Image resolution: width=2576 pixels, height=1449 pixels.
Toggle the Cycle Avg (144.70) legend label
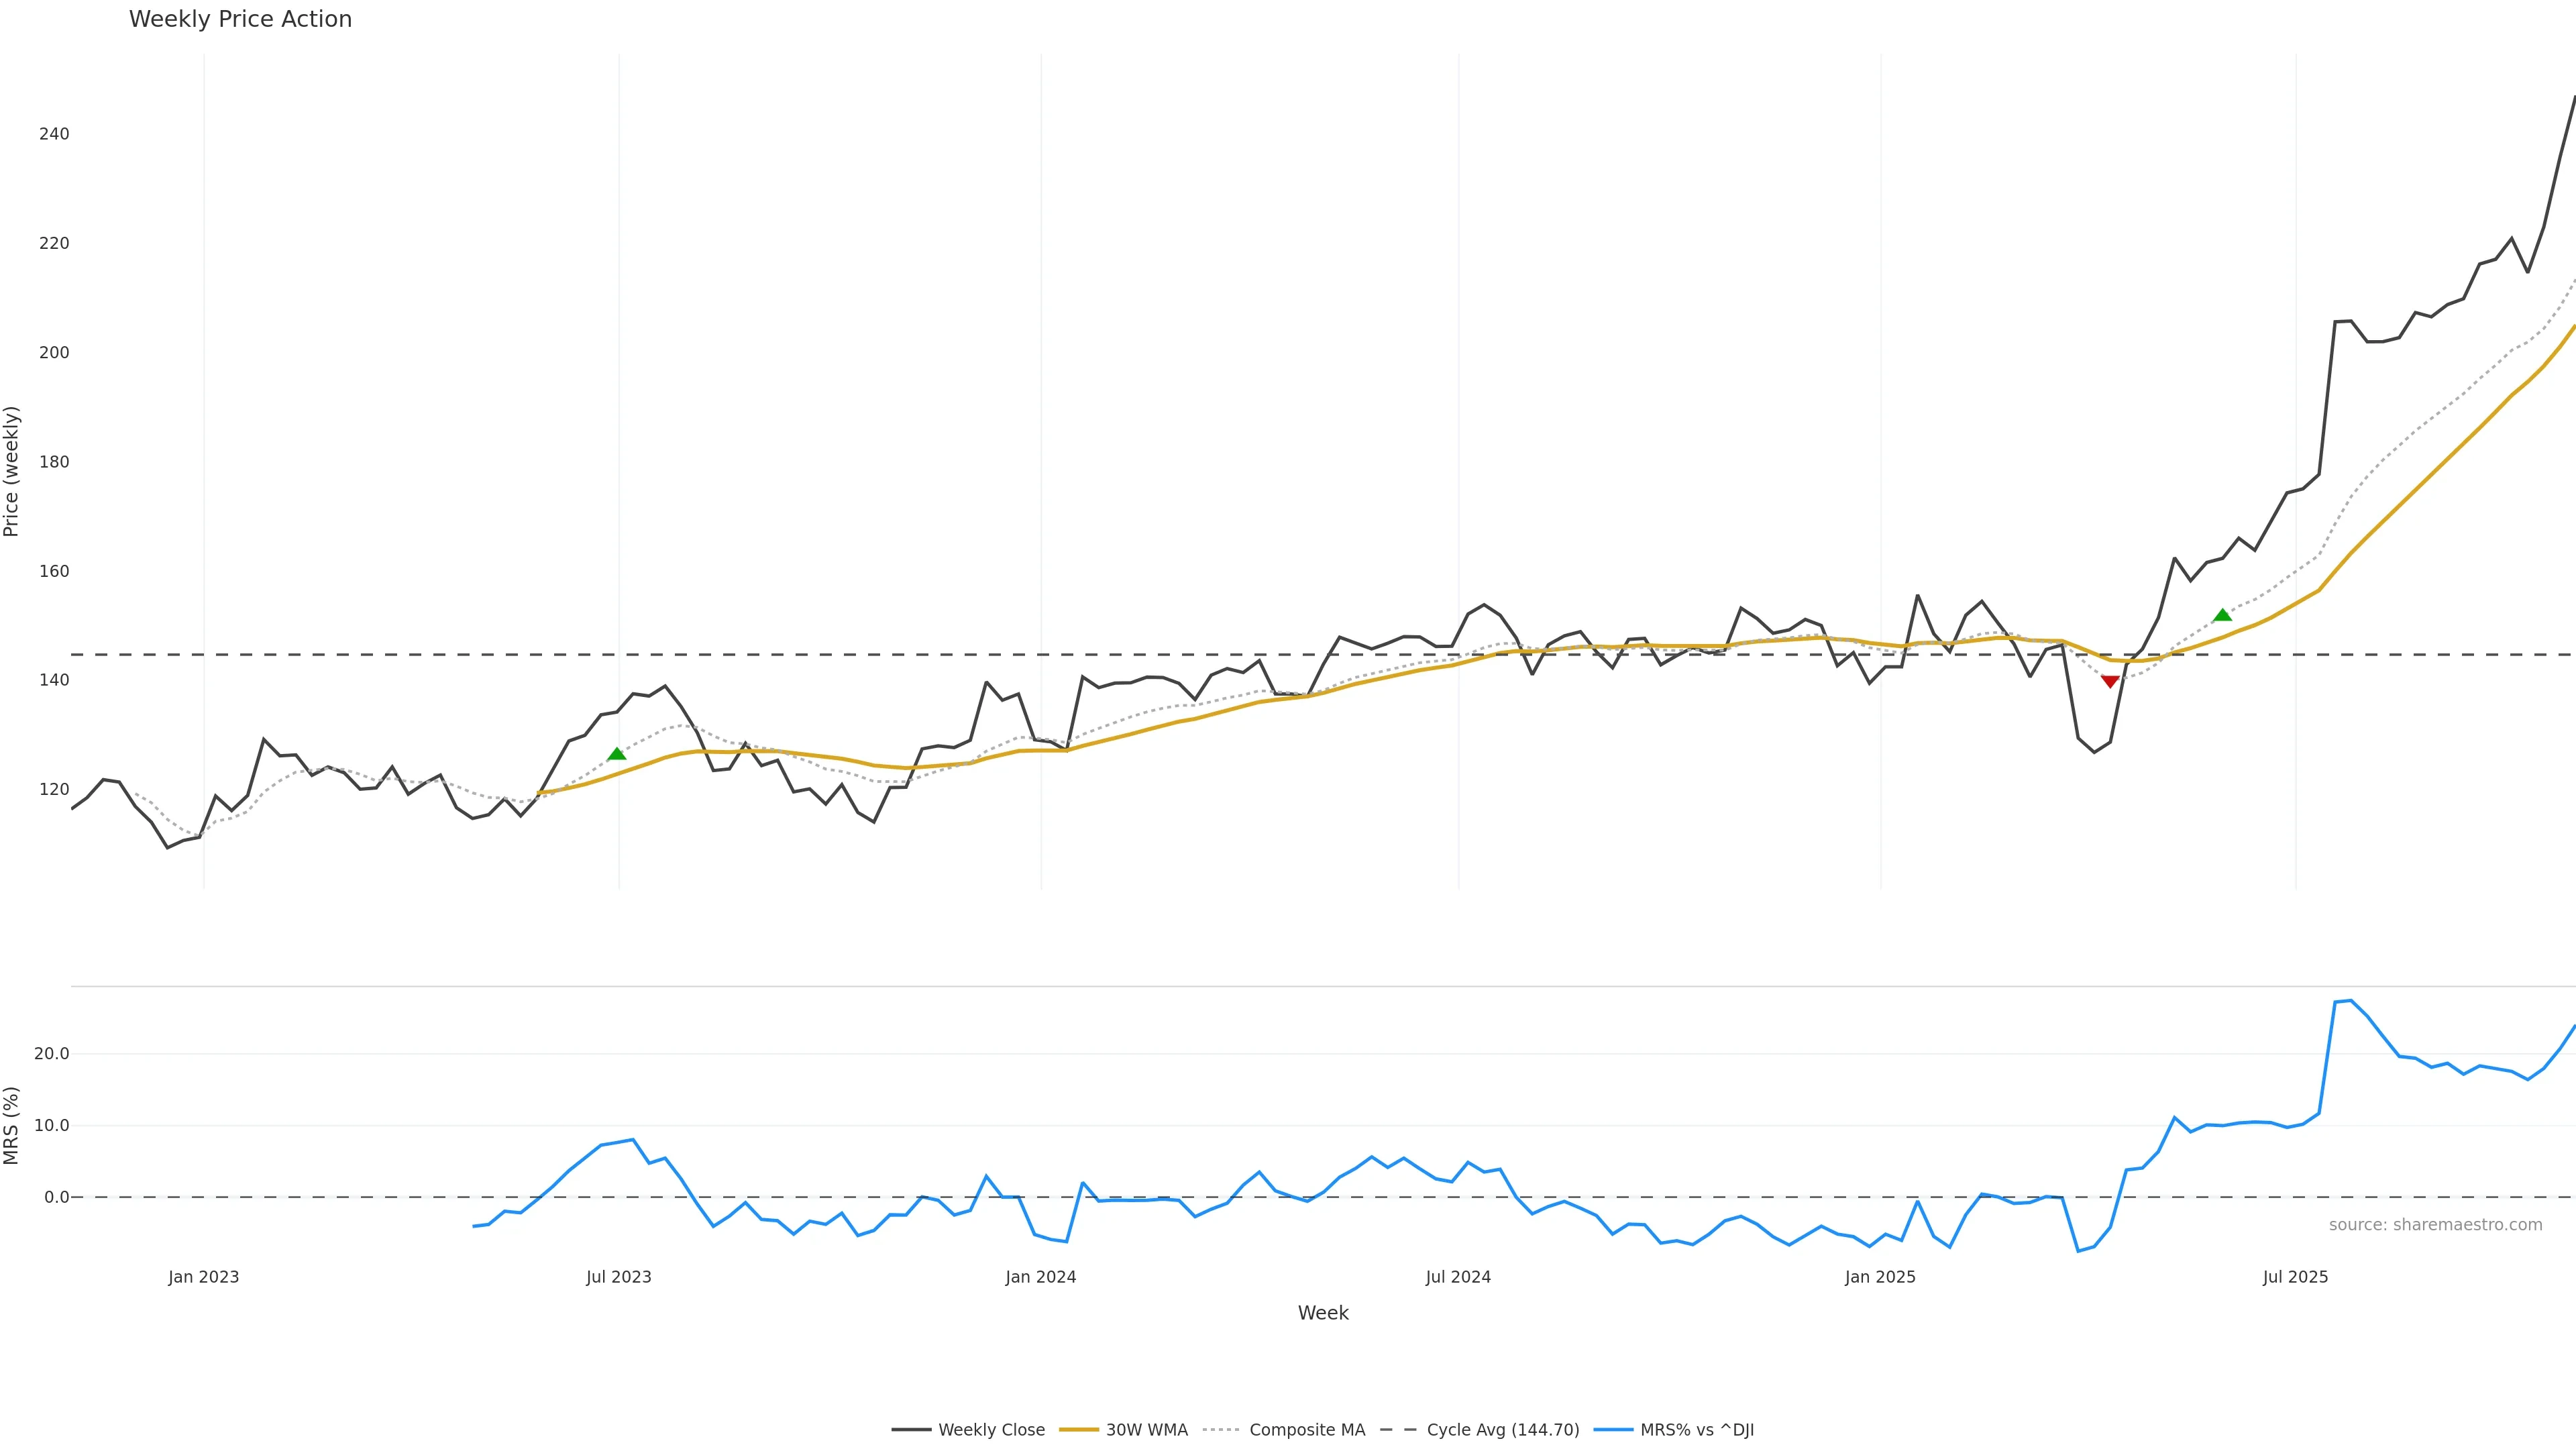[x=1503, y=1430]
